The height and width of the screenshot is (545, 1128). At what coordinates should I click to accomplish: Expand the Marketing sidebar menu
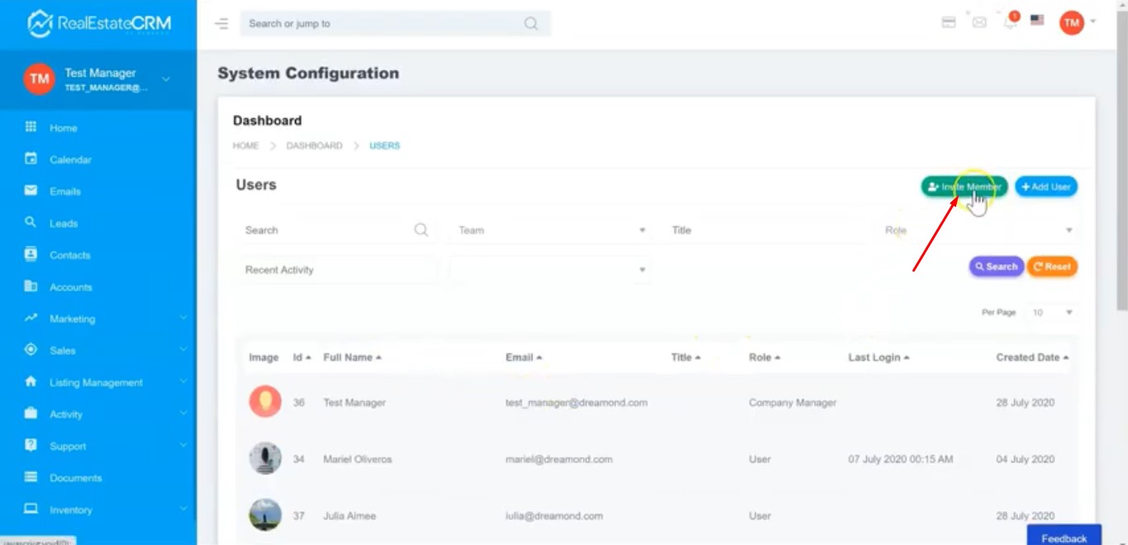tap(72, 319)
